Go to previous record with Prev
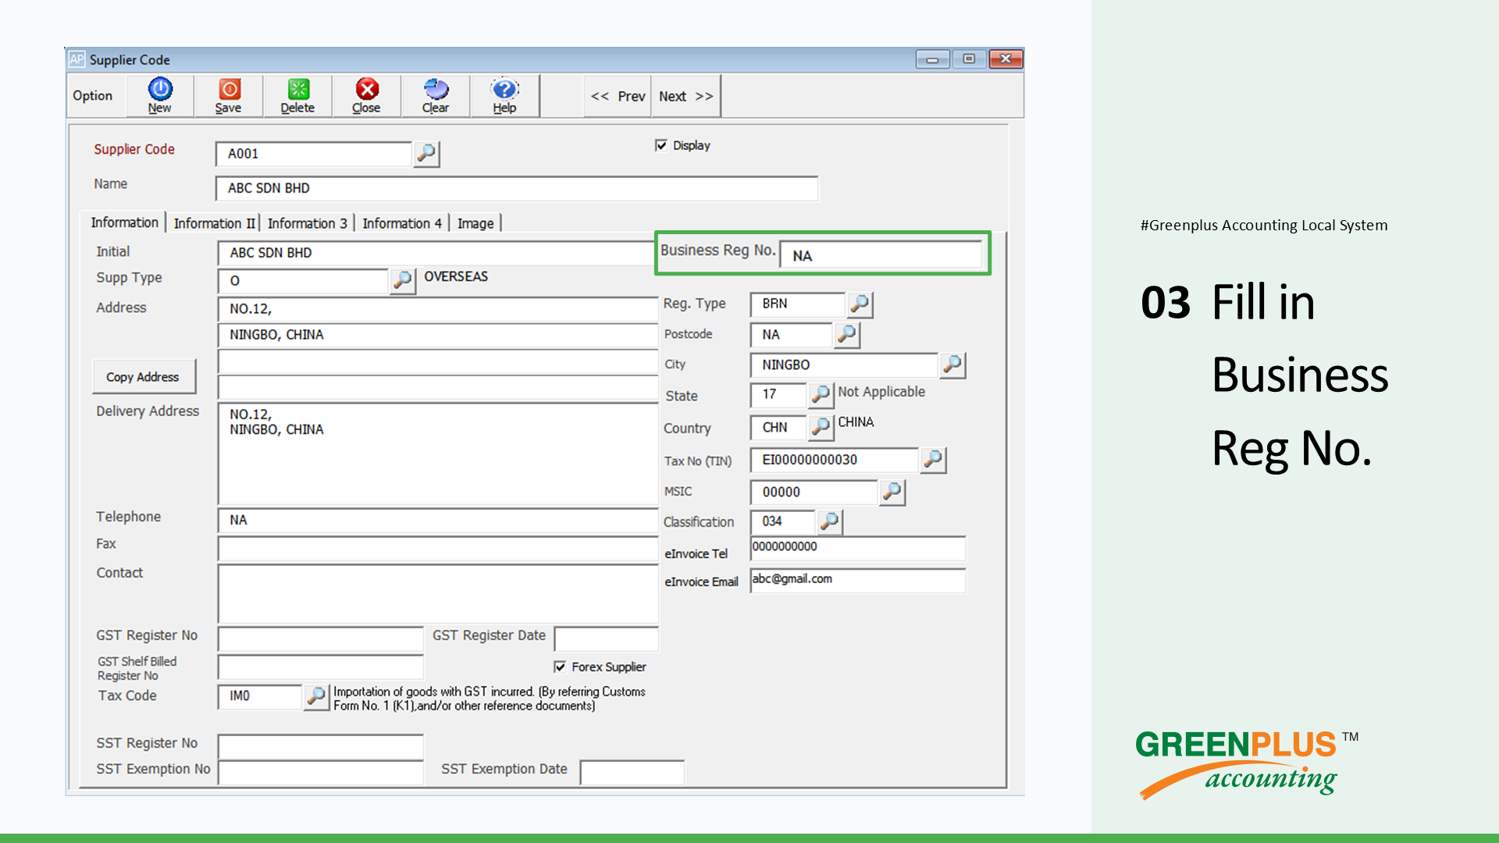 618,96
